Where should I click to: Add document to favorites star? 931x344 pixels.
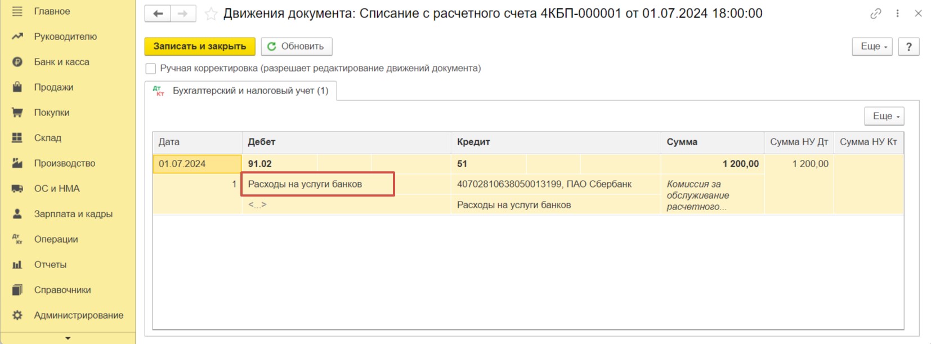(x=211, y=14)
